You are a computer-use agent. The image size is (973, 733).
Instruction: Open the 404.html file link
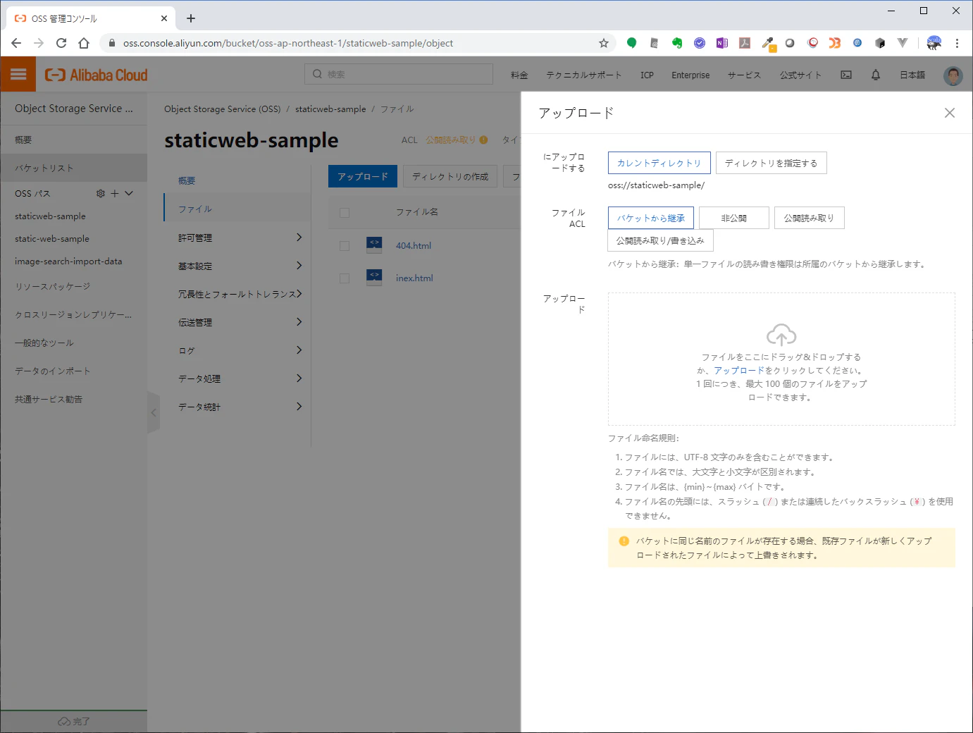point(414,245)
